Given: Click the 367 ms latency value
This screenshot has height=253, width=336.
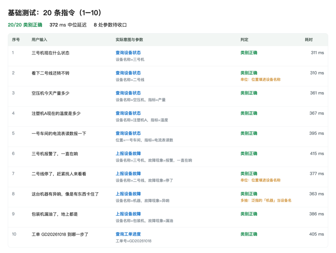Looking at the screenshot, I should click(317, 113).
